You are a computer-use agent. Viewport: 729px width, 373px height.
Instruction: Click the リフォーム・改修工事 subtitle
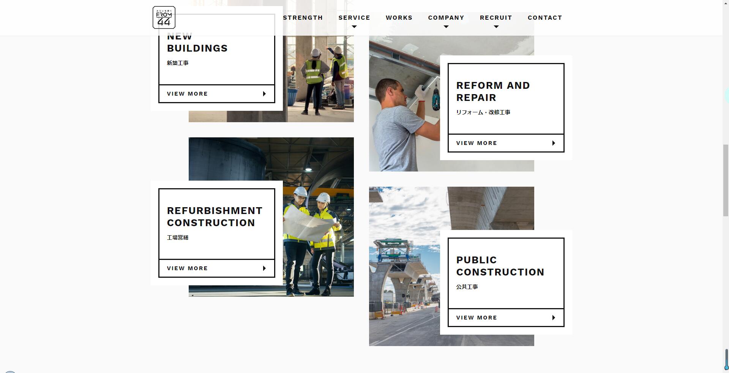[x=483, y=112]
